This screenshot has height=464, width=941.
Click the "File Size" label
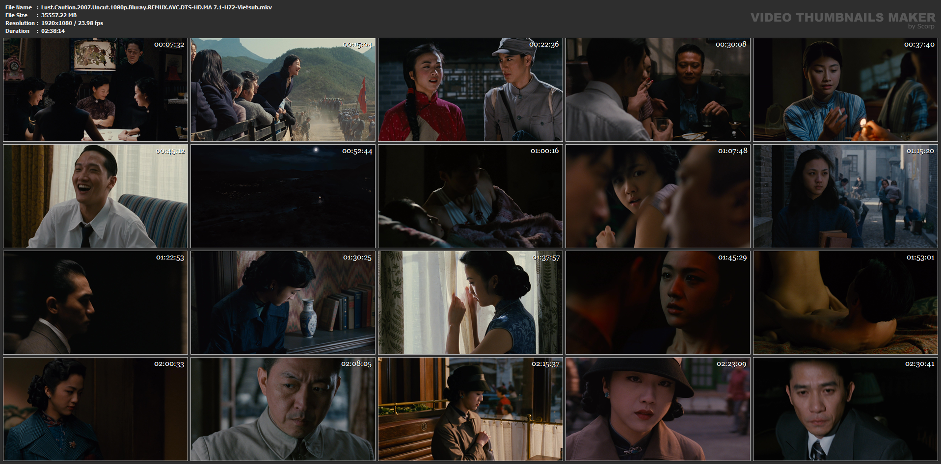coord(17,15)
